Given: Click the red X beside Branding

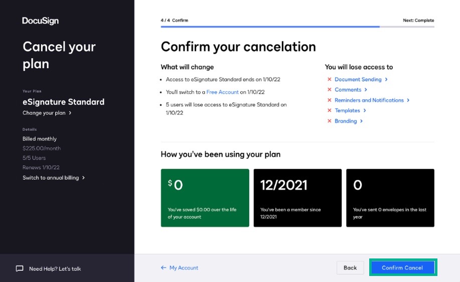Looking at the screenshot, I should (330, 121).
